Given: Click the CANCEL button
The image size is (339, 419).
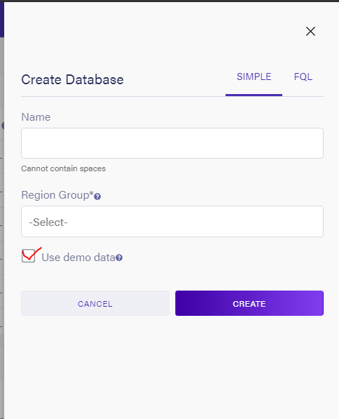Looking at the screenshot, I should pyautogui.click(x=95, y=303).
